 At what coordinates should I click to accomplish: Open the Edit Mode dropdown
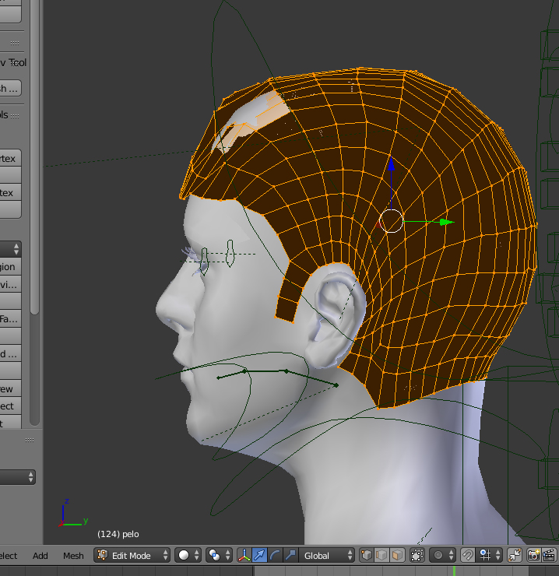click(x=132, y=555)
